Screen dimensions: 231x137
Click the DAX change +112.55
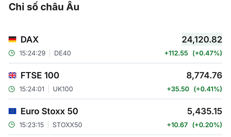(176, 53)
